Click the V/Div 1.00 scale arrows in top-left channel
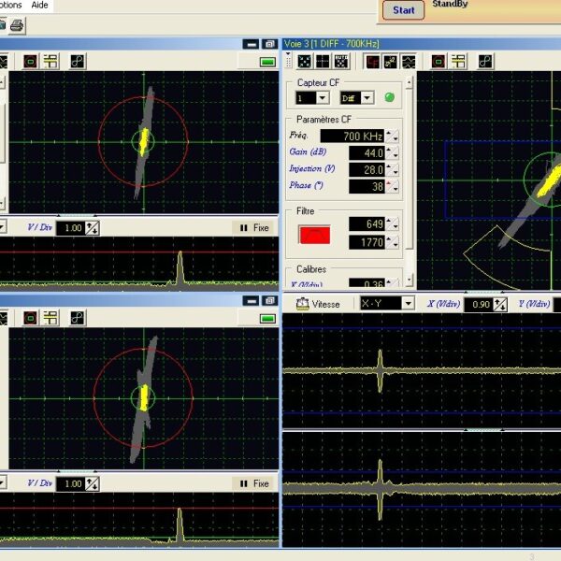561x561 pixels. click(93, 228)
